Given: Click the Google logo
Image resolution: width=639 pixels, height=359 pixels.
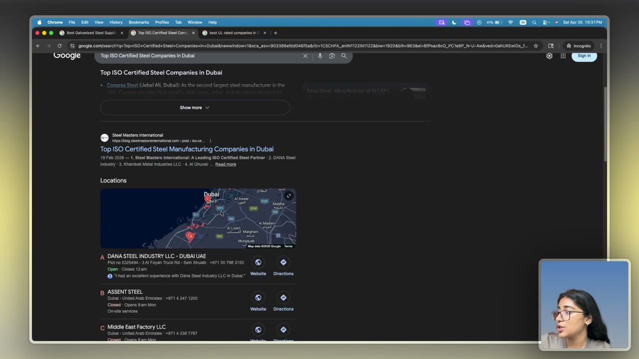Looking at the screenshot, I should click(x=67, y=56).
